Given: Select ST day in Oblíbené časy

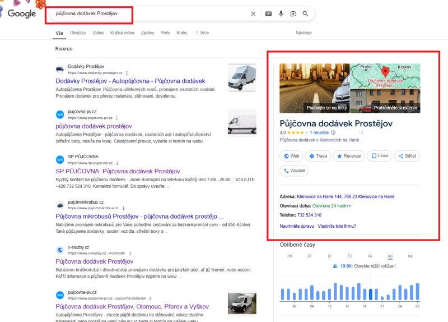Looking at the screenshot, I should tap(330, 256).
